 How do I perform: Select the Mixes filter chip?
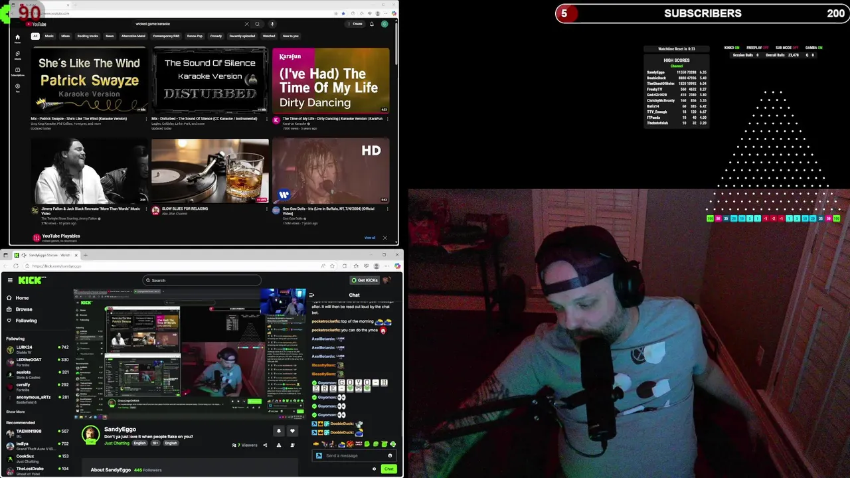point(66,36)
